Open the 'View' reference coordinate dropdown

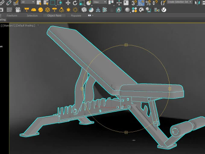(x=100, y=2)
